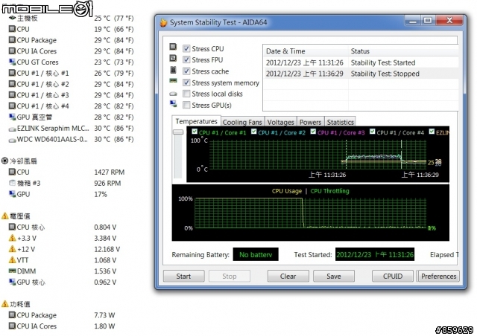This screenshot has height=336, width=477.
Task: Uncheck the Stress cache checkbox
Action: point(186,71)
